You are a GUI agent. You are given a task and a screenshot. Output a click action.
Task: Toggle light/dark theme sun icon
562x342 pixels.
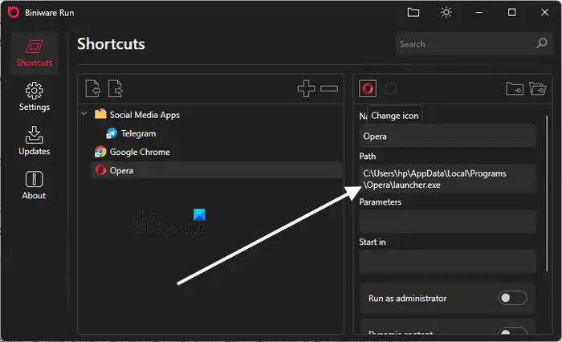(446, 13)
